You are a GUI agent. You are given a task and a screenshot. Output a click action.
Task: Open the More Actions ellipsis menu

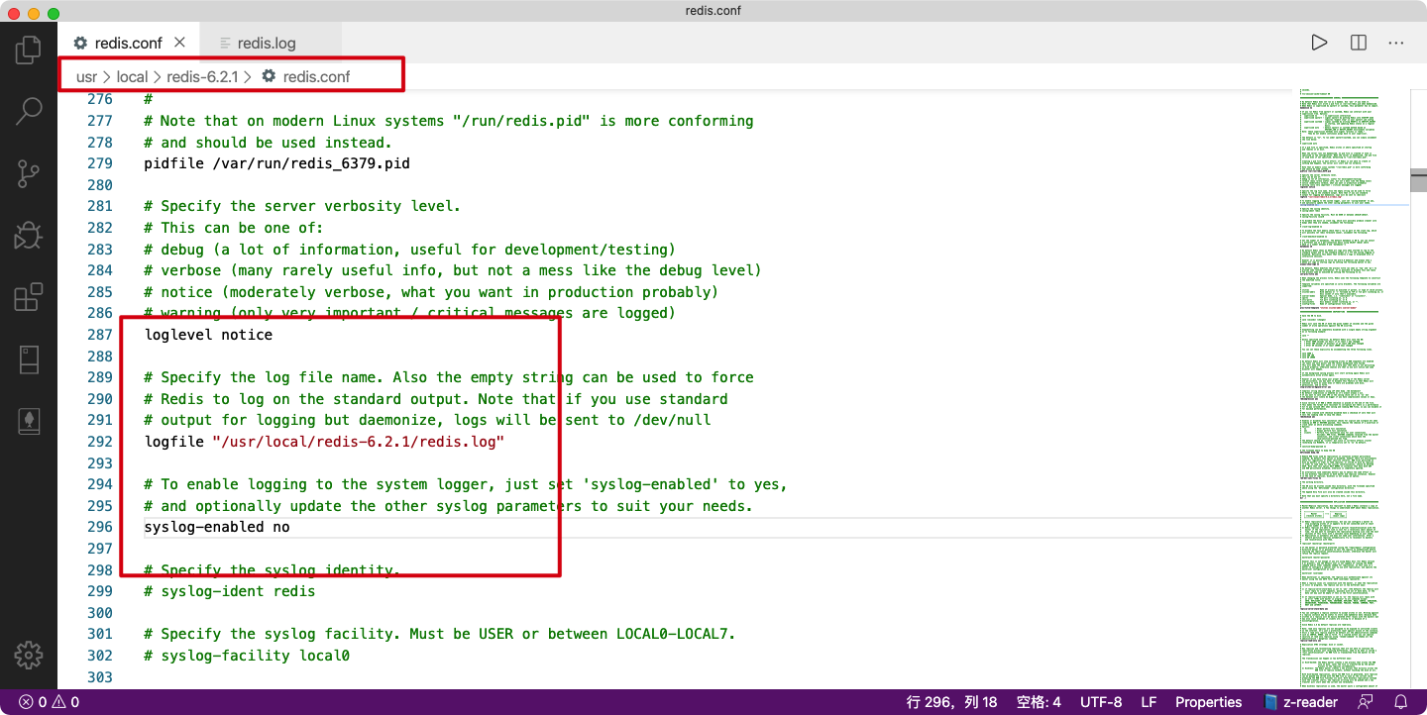[1396, 43]
